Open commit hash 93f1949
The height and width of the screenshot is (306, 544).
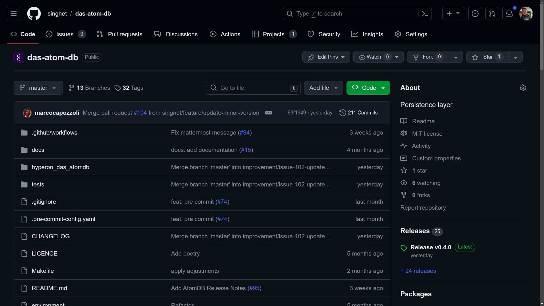pyautogui.click(x=297, y=113)
